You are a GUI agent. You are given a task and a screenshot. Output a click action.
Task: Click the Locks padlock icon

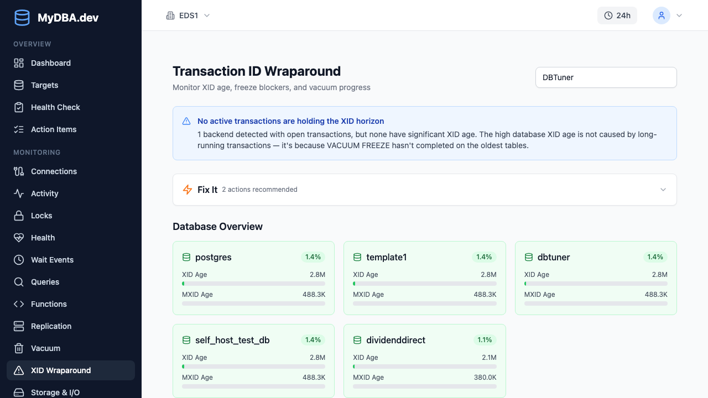coord(19,216)
